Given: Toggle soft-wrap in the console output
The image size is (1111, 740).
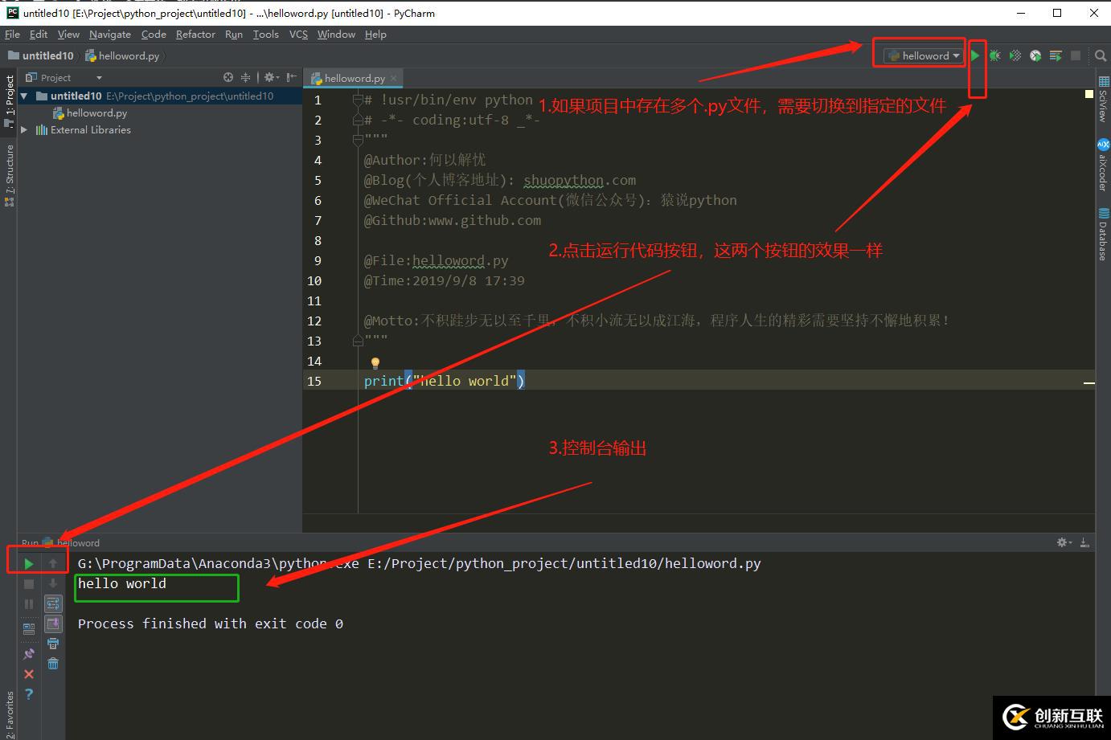Looking at the screenshot, I should (53, 604).
